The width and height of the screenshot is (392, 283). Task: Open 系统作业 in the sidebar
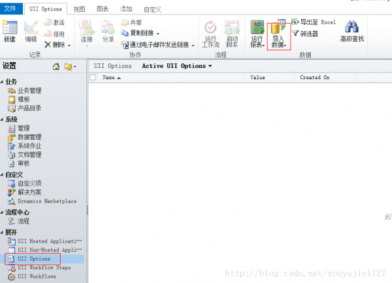(x=25, y=146)
